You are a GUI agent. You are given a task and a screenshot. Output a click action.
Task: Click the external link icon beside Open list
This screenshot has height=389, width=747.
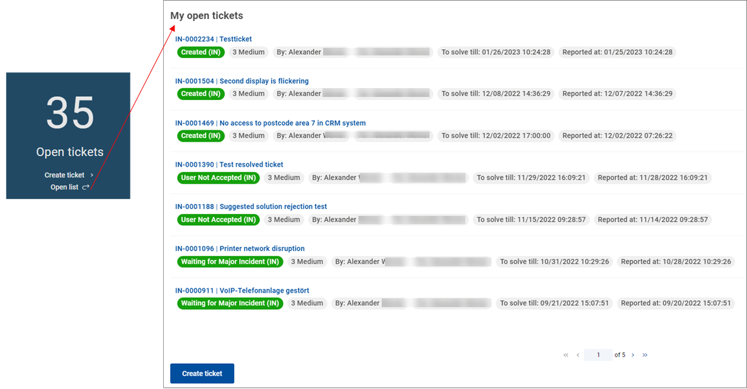pyautogui.click(x=86, y=187)
